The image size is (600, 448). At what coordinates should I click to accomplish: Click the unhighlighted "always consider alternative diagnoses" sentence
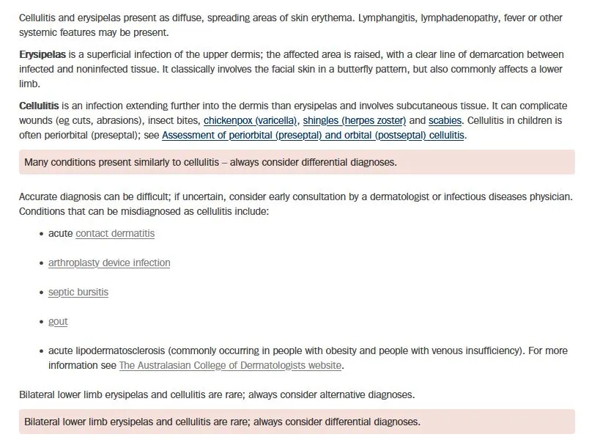coord(217,394)
